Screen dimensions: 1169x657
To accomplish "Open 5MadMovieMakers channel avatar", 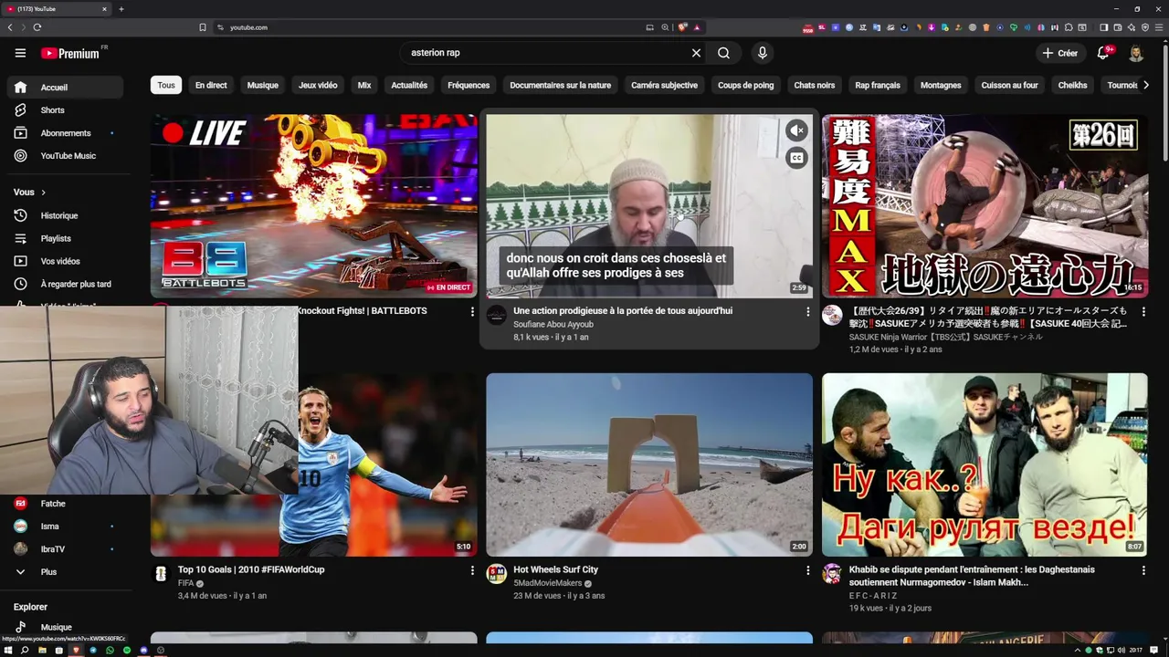I will click(497, 574).
